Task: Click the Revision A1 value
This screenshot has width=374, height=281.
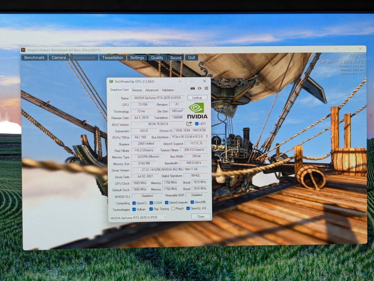Action: tap(177, 104)
